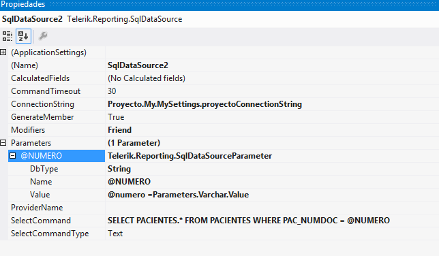Collapse the @NUMERO parameter node
Image resolution: width=439 pixels, height=256 pixels.
[12, 155]
